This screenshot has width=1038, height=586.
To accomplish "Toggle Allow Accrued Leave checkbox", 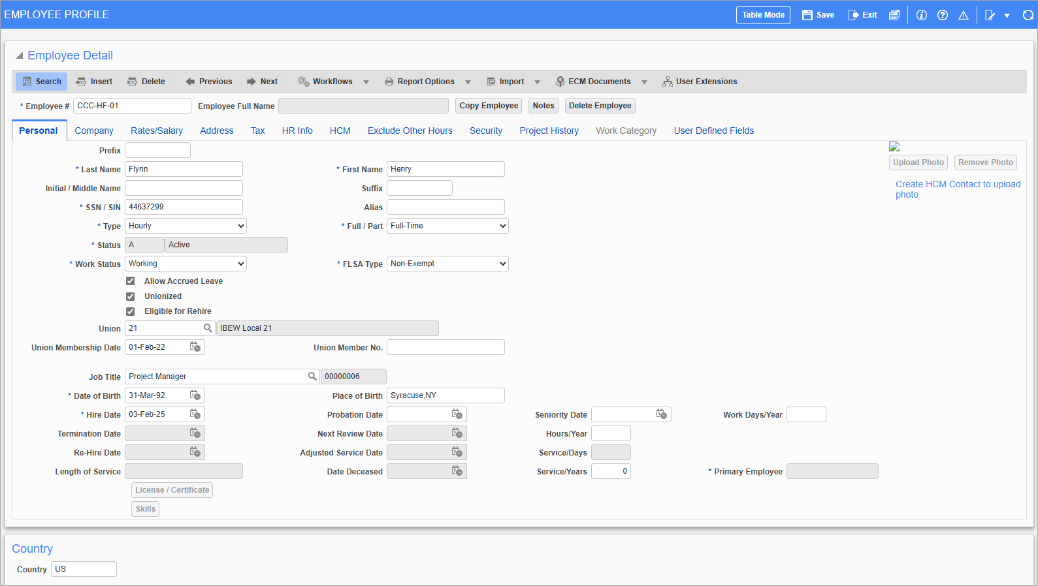I will click(131, 281).
